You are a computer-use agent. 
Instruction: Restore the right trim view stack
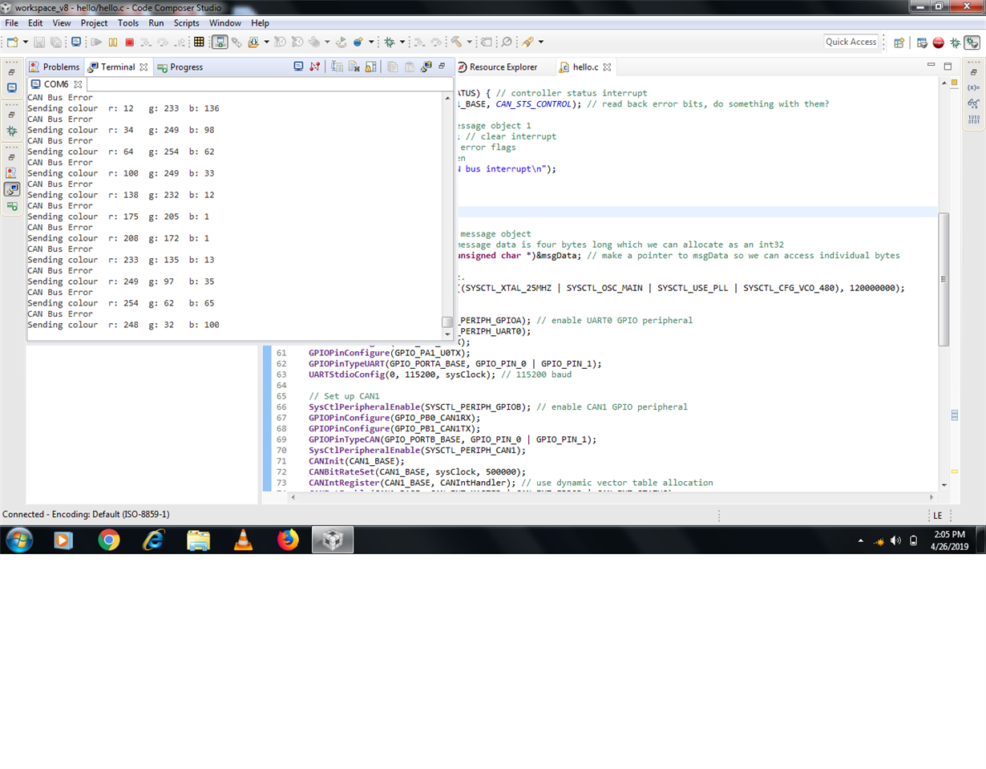pos(972,71)
